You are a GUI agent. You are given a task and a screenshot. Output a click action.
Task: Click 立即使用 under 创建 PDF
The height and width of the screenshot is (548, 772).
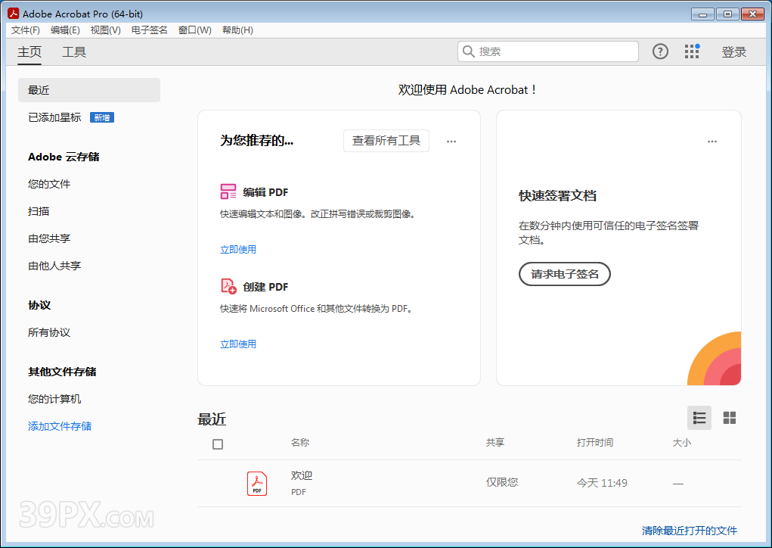pos(238,344)
